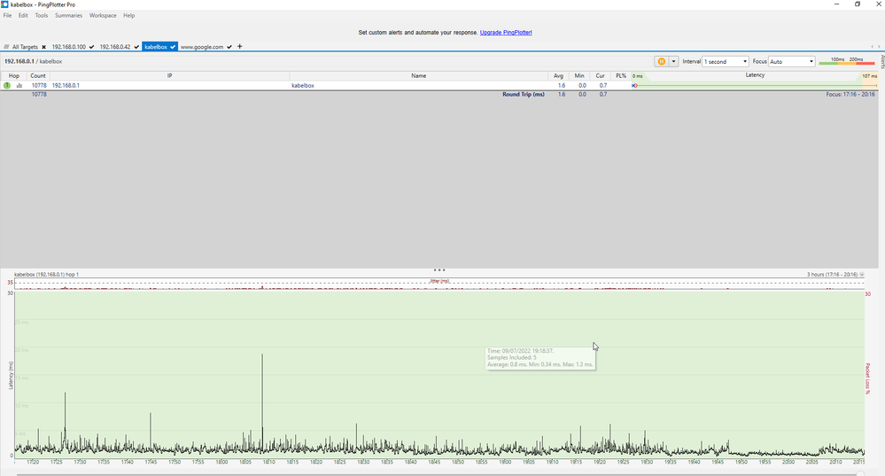
Task: Click the PingPlotter app icon in title bar
Action: [5, 4]
